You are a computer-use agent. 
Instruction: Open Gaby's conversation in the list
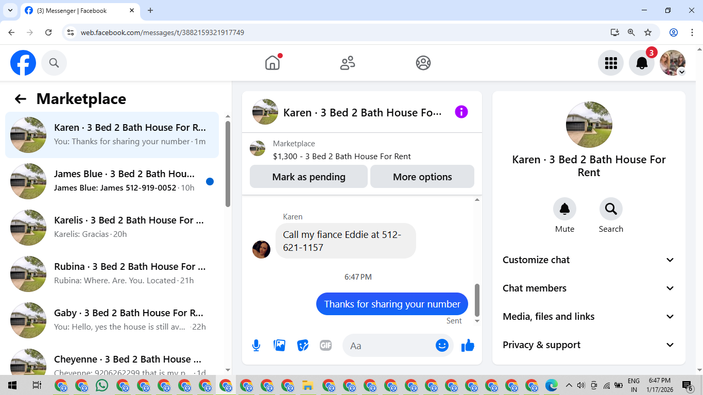(x=112, y=320)
